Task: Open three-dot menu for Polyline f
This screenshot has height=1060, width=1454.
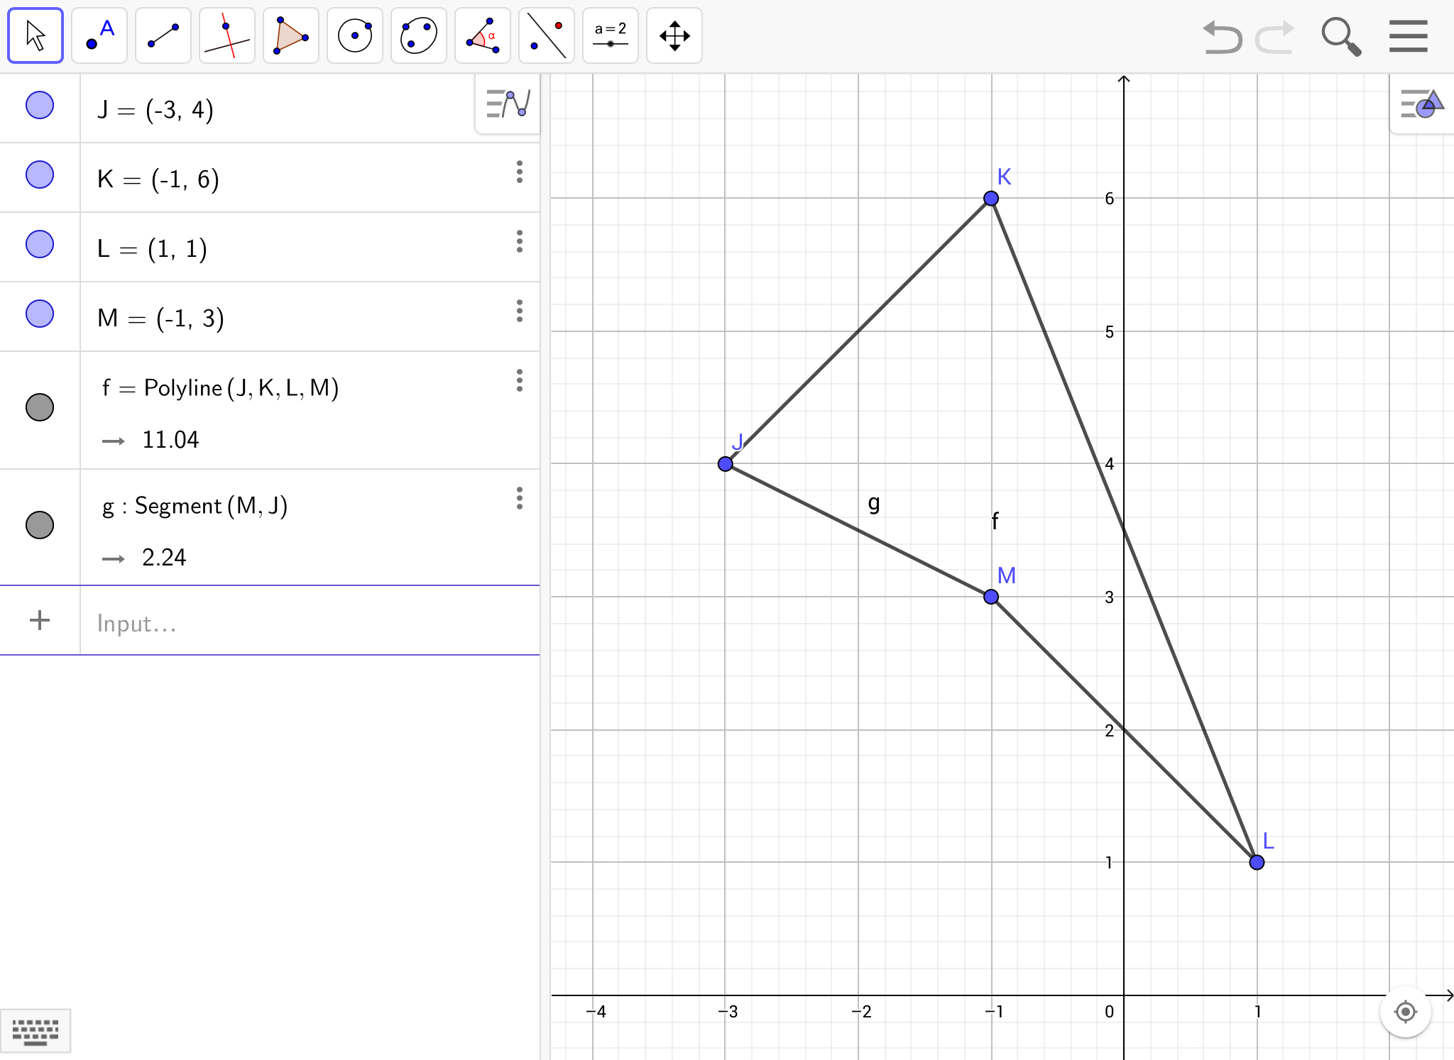Action: 520,381
